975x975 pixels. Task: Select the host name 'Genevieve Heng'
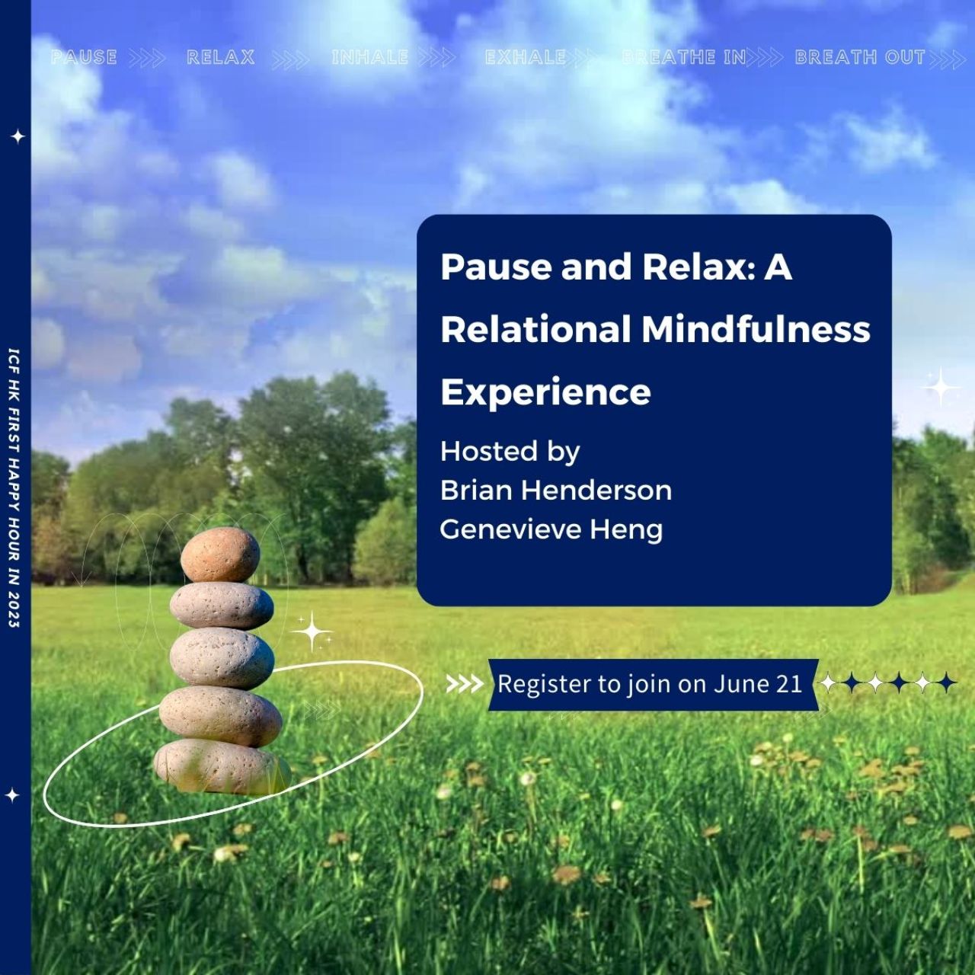pos(551,529)
